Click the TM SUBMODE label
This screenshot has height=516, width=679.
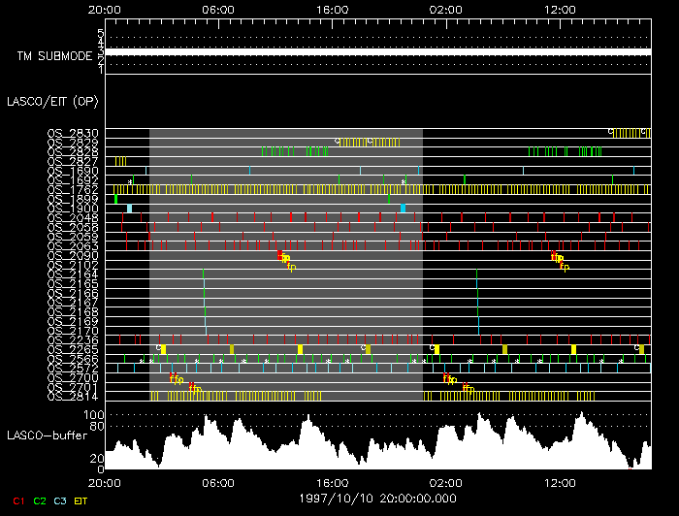[53, 56]
